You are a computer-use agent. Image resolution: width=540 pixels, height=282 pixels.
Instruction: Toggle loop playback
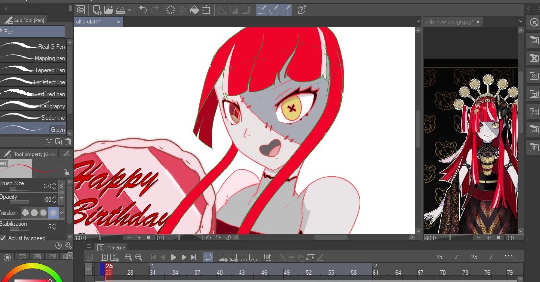pyautogui.click(x=208, y=257)
